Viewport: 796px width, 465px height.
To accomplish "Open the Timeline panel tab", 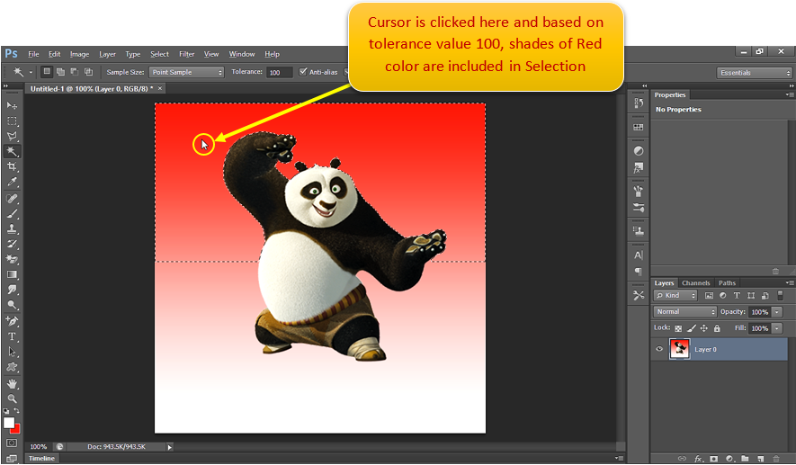I will tap(41, 458).
